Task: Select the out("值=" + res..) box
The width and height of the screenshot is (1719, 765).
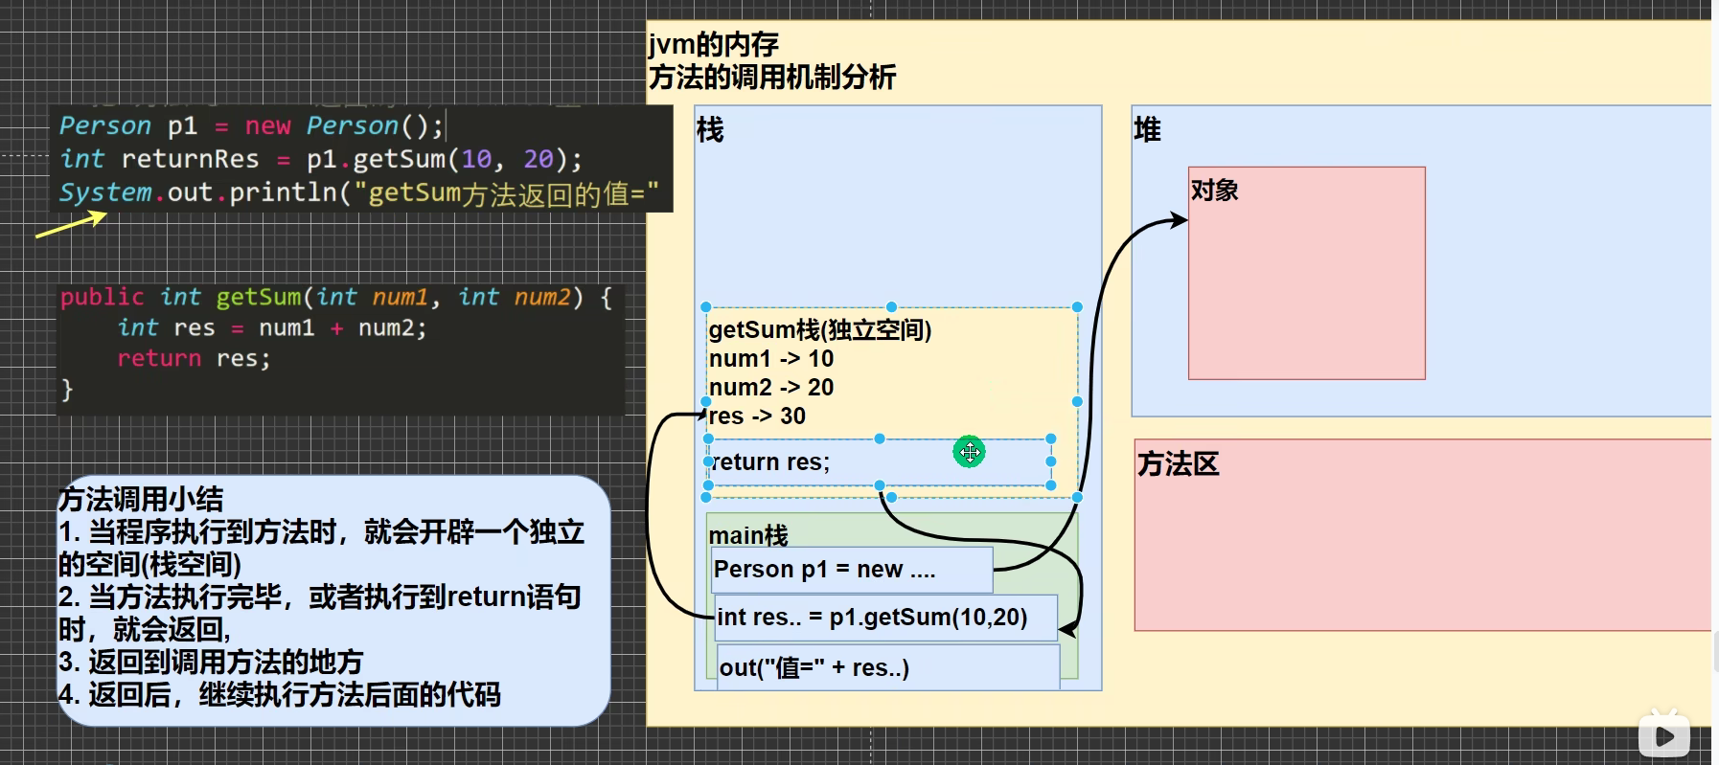Action: tap(889, 667)
